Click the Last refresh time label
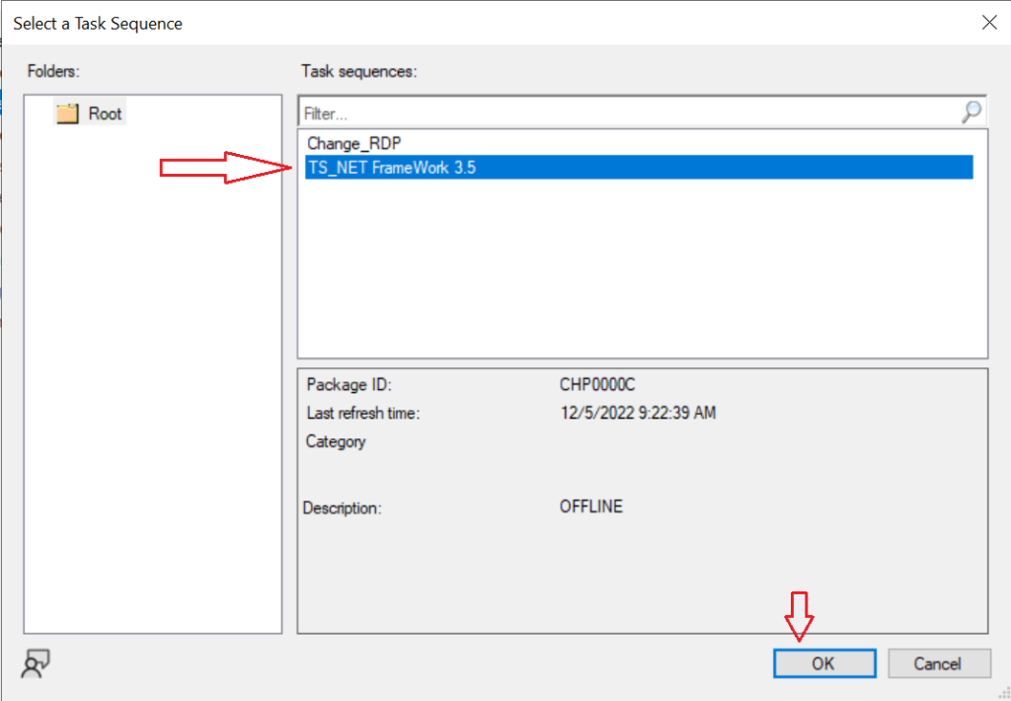The height and width of the screenshot is (701, 1011). [363, 414]
